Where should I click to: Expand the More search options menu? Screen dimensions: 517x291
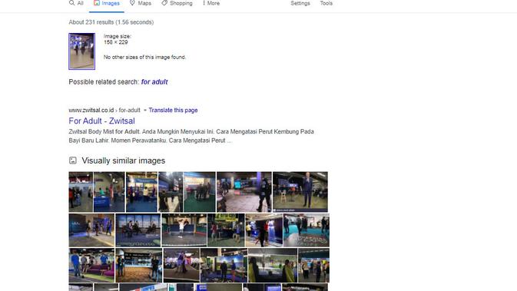[x=211, y=3]
